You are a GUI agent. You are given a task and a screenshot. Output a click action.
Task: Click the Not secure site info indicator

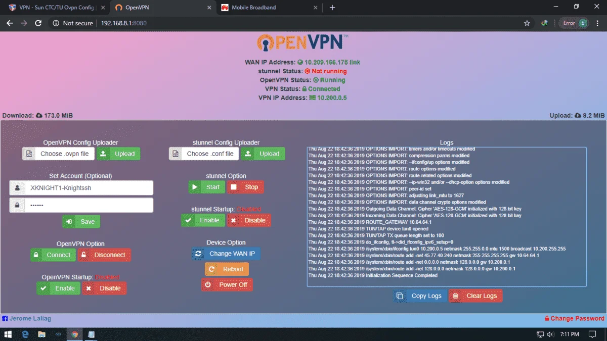[73, 23]
